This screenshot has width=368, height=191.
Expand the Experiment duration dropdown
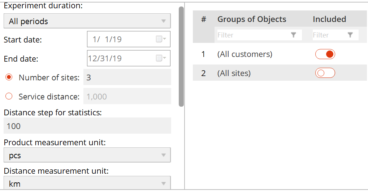87,21
